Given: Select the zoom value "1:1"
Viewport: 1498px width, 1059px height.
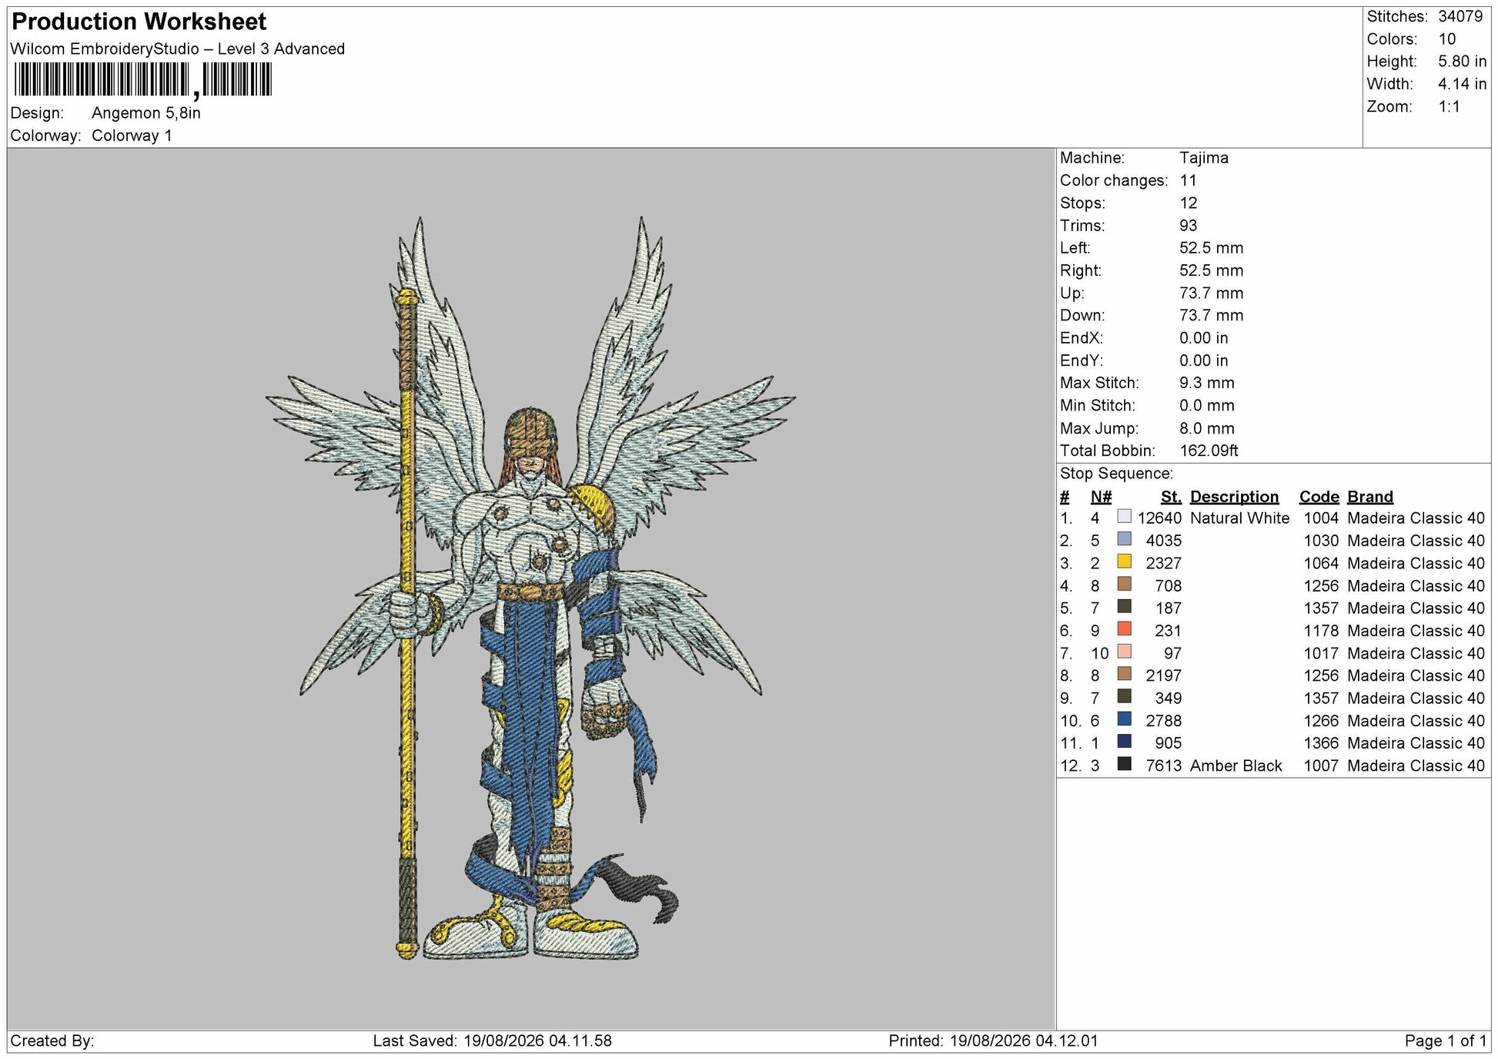Looking at the screenshot, I should point(1449,106).
